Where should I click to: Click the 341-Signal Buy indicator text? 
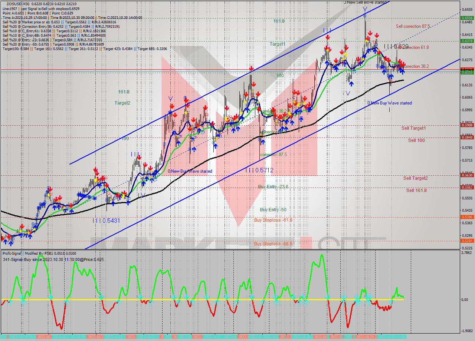[53, 259]
